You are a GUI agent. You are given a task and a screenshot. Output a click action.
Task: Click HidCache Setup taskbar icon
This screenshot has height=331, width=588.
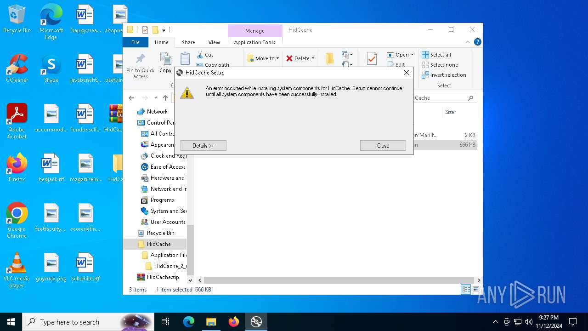pyautogui.click(x=256, y=322)
